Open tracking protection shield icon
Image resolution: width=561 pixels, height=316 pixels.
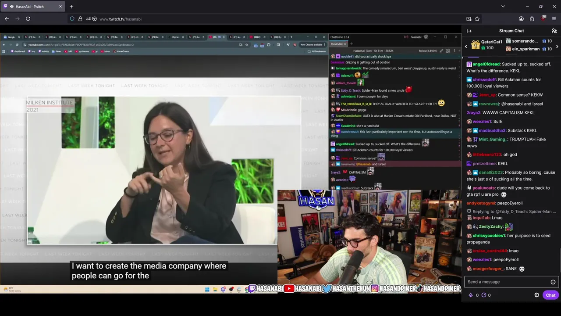pos(72,19)
